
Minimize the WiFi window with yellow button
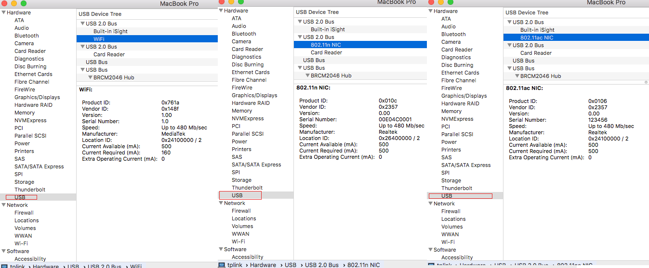pyautogui.click(x=14, y=3)
